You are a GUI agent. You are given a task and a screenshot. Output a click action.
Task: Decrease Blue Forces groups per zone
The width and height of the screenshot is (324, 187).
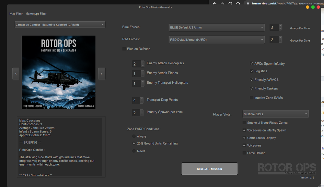(x=280, y=29)
